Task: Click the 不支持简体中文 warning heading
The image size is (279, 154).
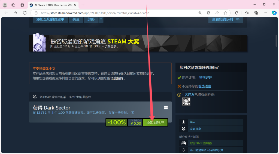Action: pos(44,69)
